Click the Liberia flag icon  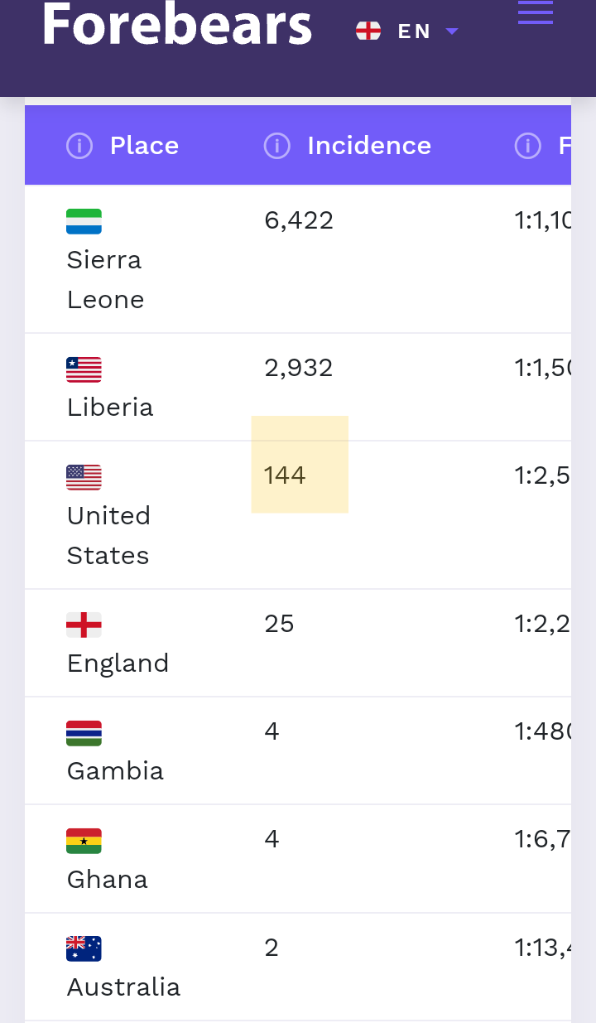[x=84, y=369]
